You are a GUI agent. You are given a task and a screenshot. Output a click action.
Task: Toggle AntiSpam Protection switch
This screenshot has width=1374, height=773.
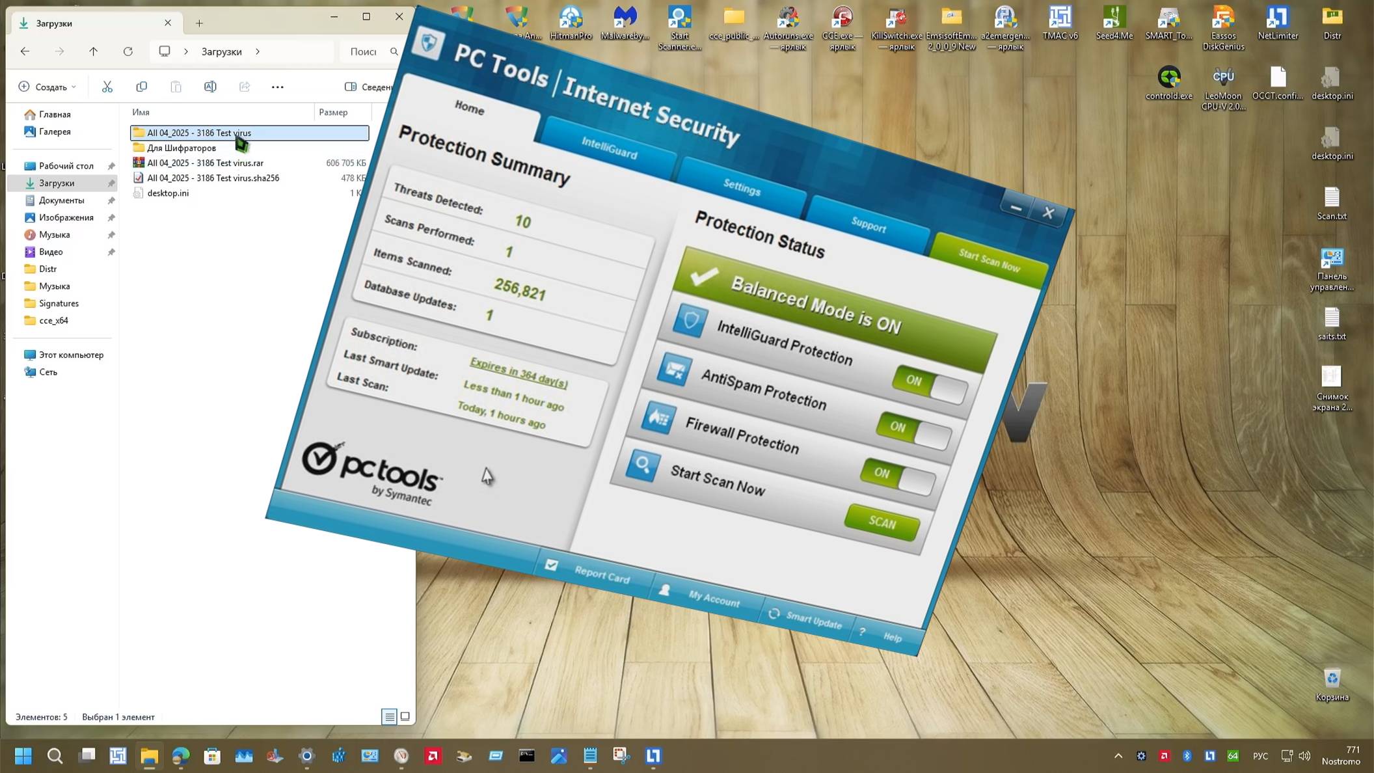[913, 431]
